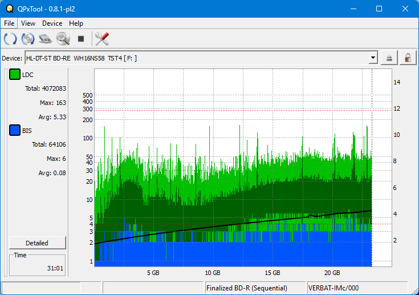Open settings via the wrench screwdriver icon
The height and width of the screenshot is (295, 419).
tap(102, 39)
